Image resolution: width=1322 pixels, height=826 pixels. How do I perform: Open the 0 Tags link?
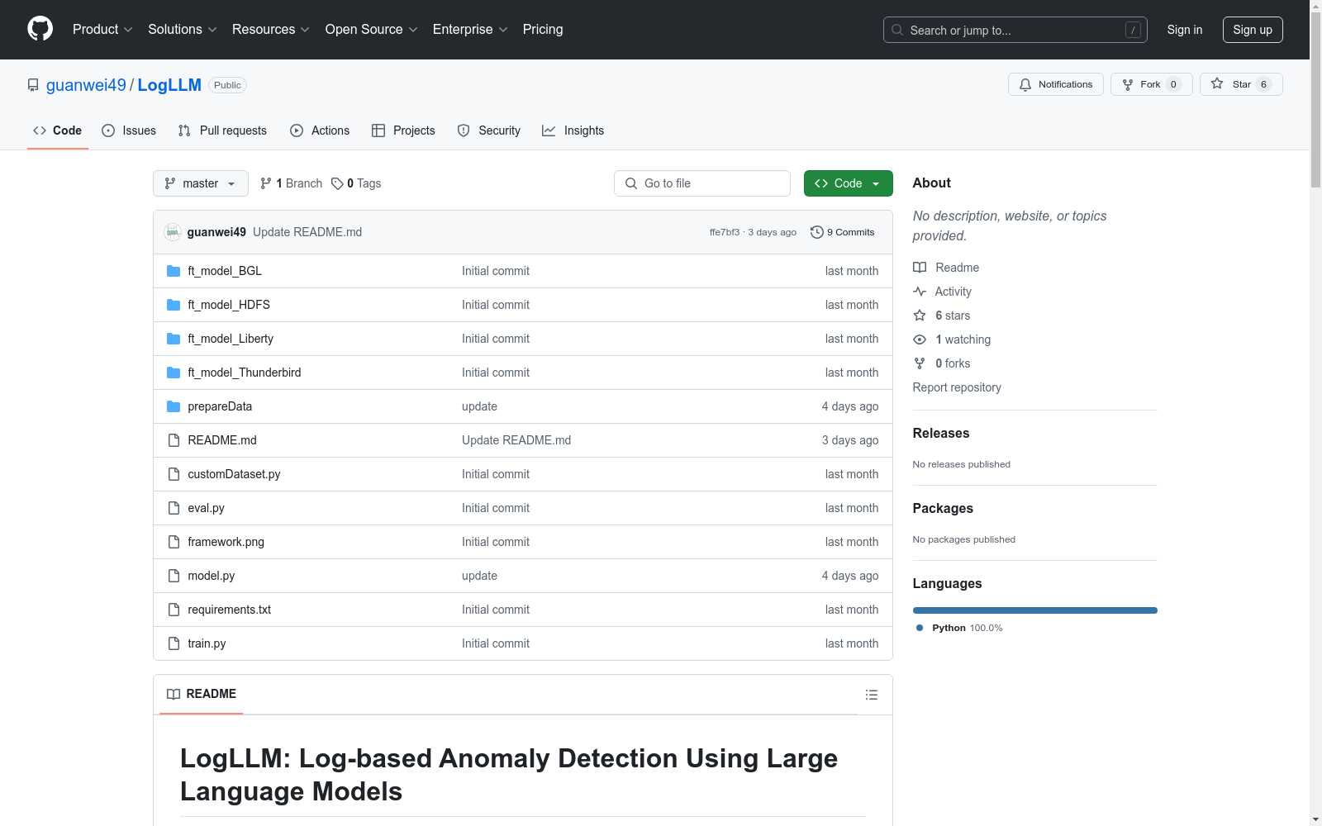pyautogui.click(x=356, y=183)
